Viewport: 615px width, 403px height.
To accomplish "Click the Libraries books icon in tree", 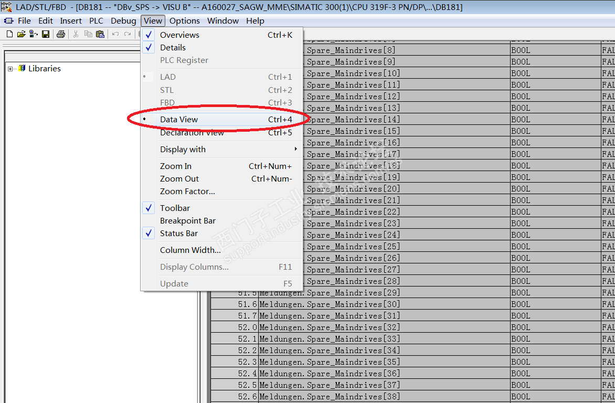I will tap(22, 68).
